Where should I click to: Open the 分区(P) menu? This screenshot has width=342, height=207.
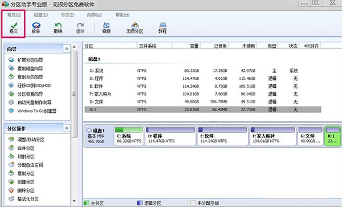67,15
